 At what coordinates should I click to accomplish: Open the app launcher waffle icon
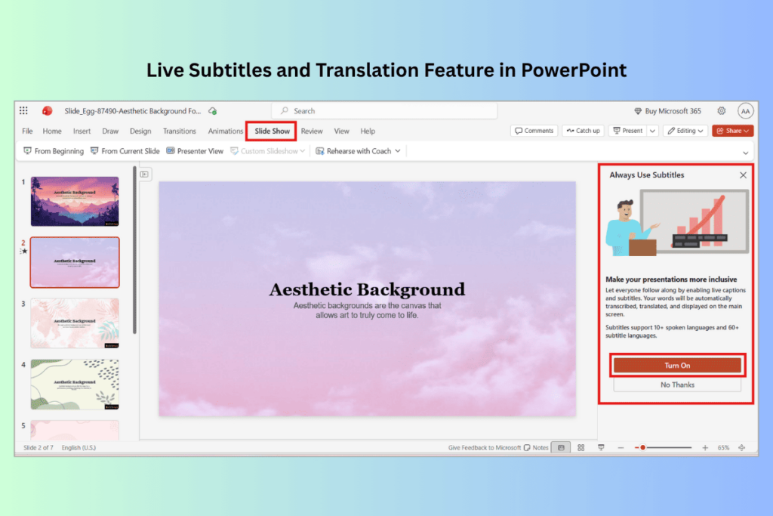pos(23,110)
